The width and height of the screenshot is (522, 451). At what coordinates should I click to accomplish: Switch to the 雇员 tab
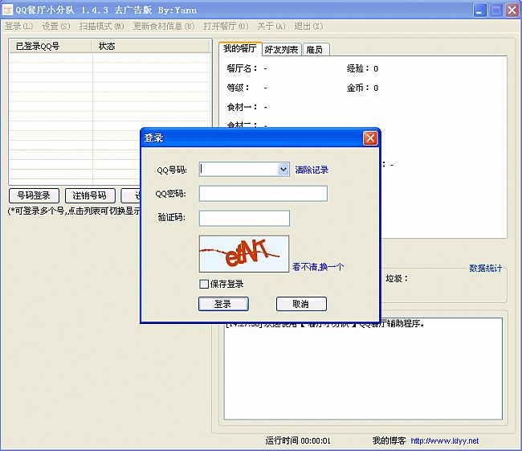point(315,50)
